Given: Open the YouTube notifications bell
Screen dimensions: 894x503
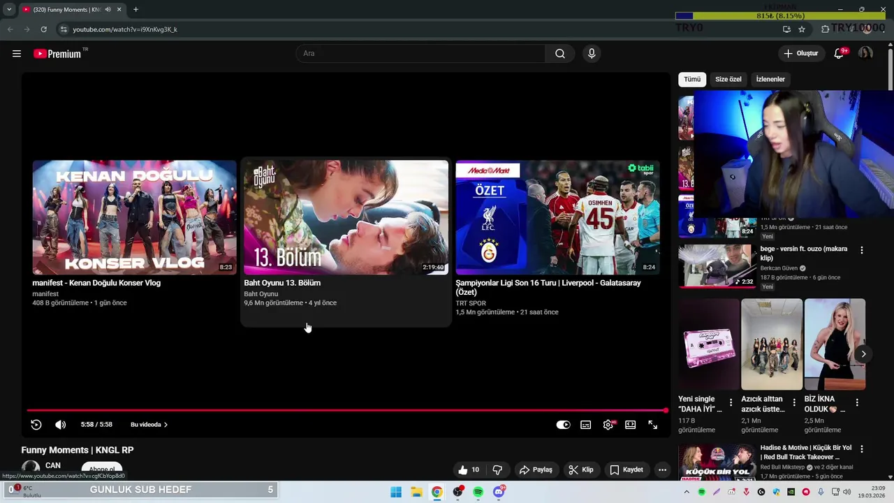Looking at the screenshot, I should click(x=839, y=54).
